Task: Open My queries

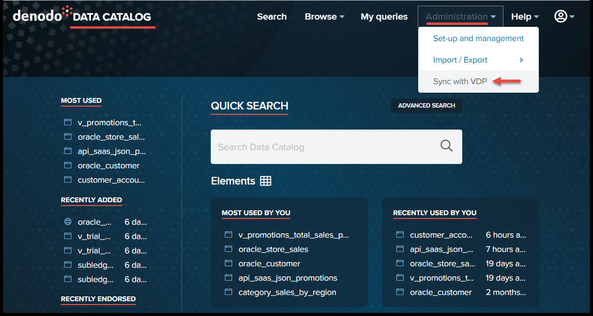Action: tap(384, 17)
